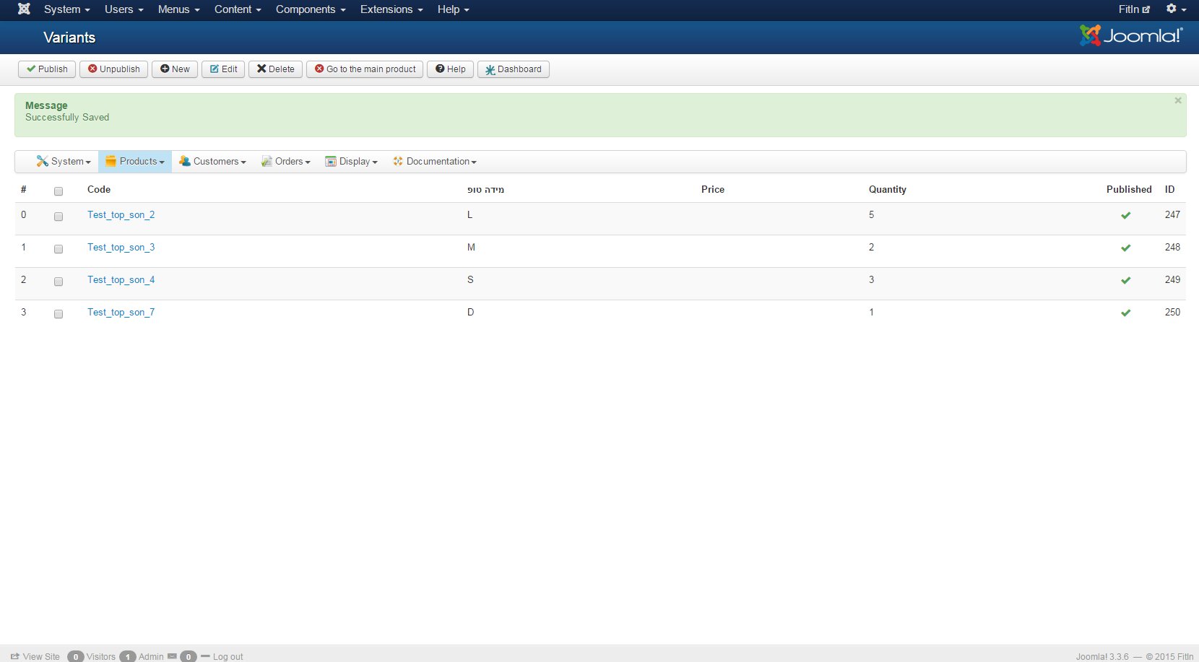Dismiss the Successfully Saved message
The height and width of the screenshot is (662, 1199).
tap(1178, 100)
